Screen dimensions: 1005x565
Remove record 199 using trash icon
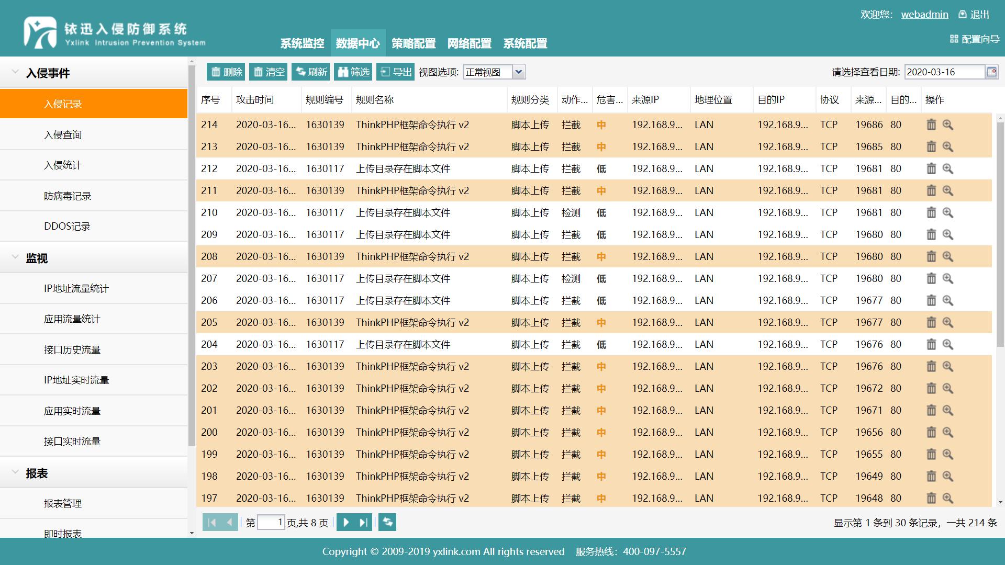[931, 454]
